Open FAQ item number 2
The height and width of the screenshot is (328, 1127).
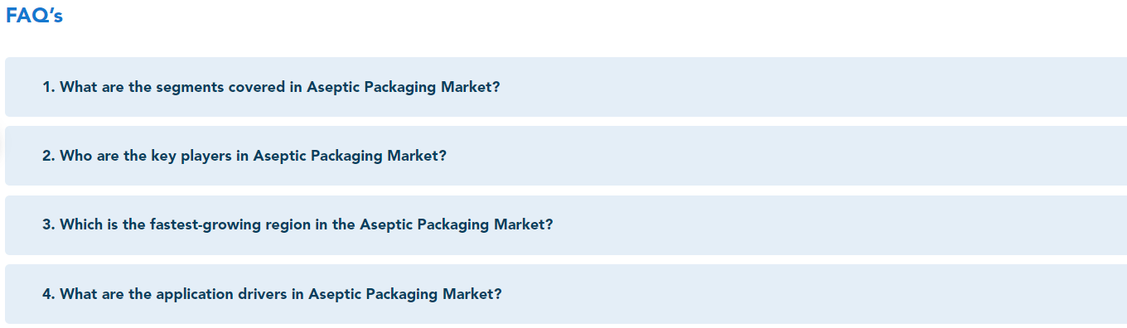[566, 156]
